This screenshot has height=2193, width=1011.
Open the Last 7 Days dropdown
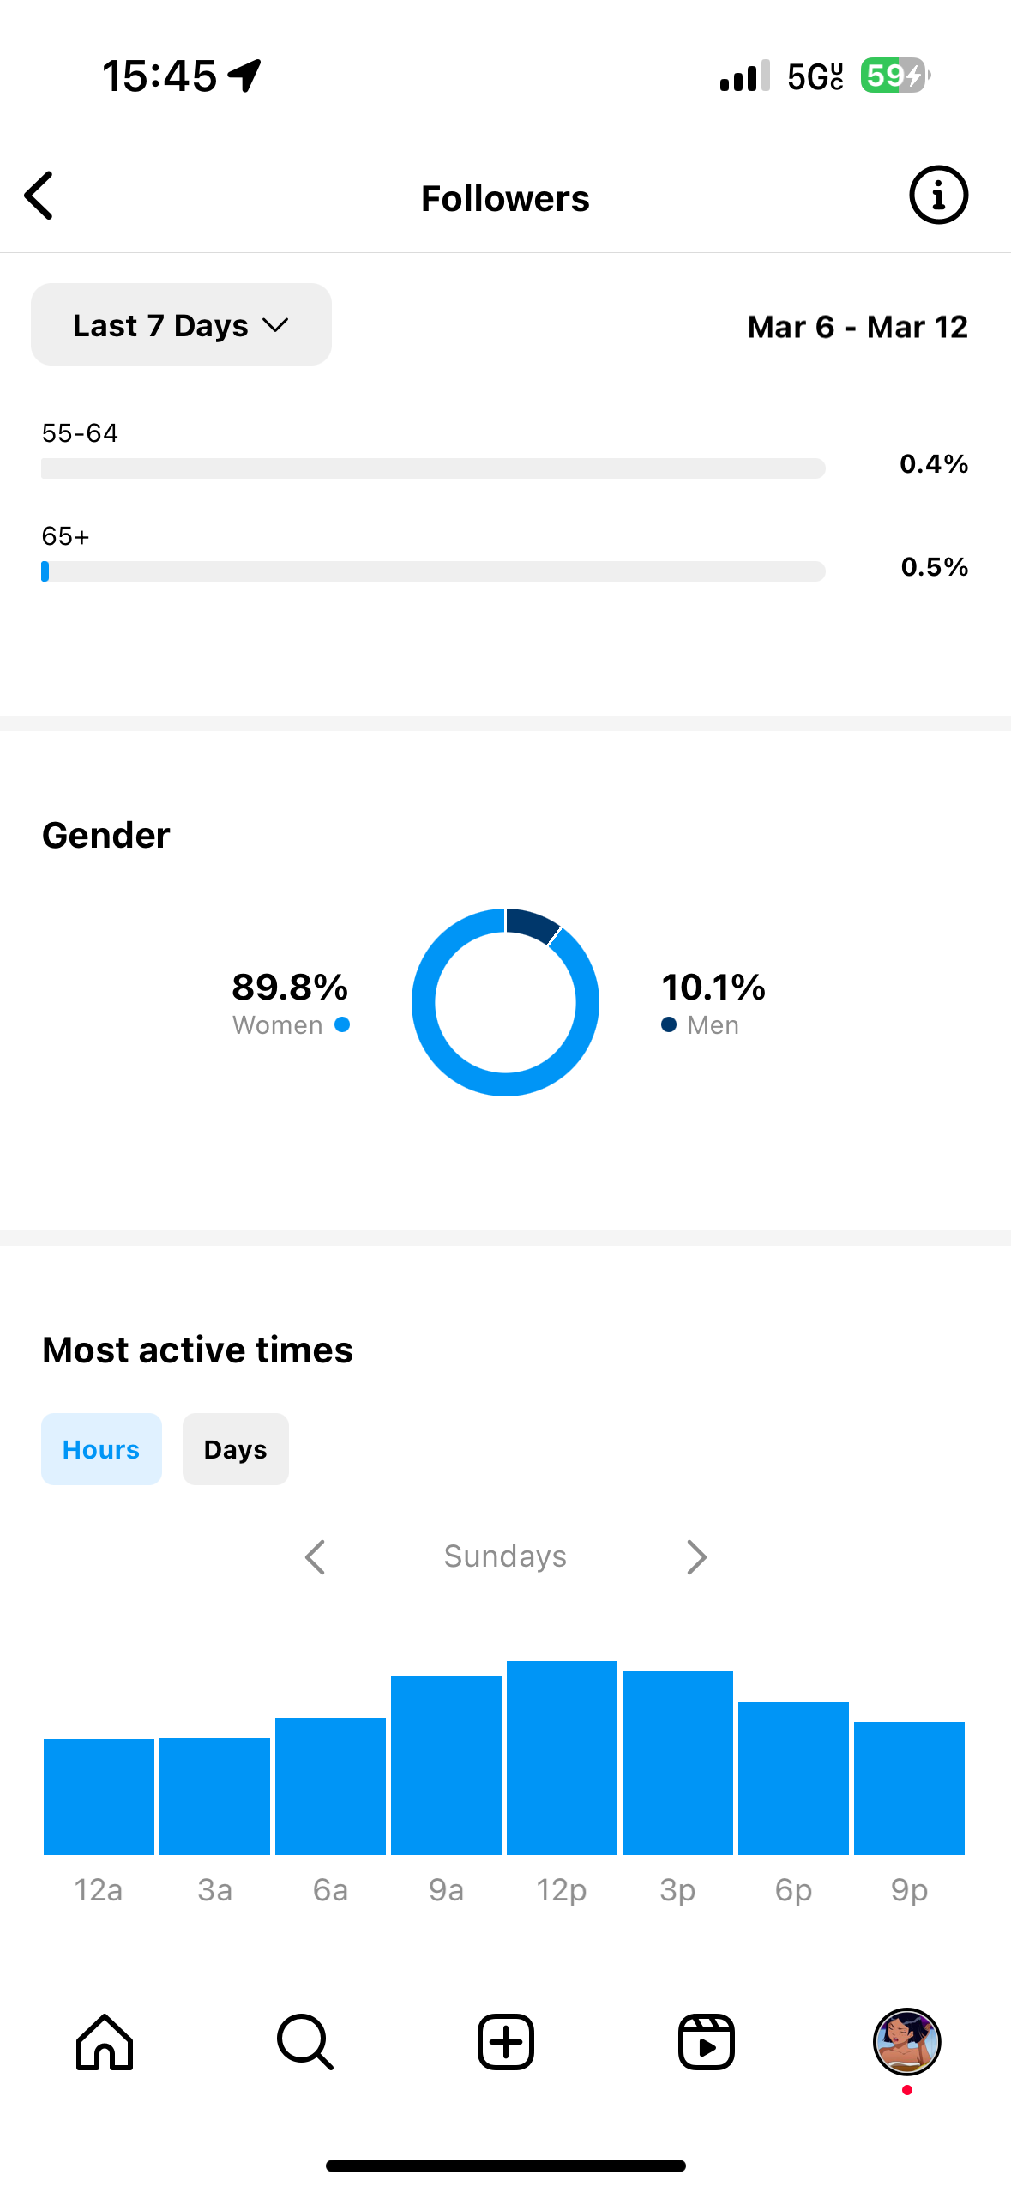tap(181, 325)
